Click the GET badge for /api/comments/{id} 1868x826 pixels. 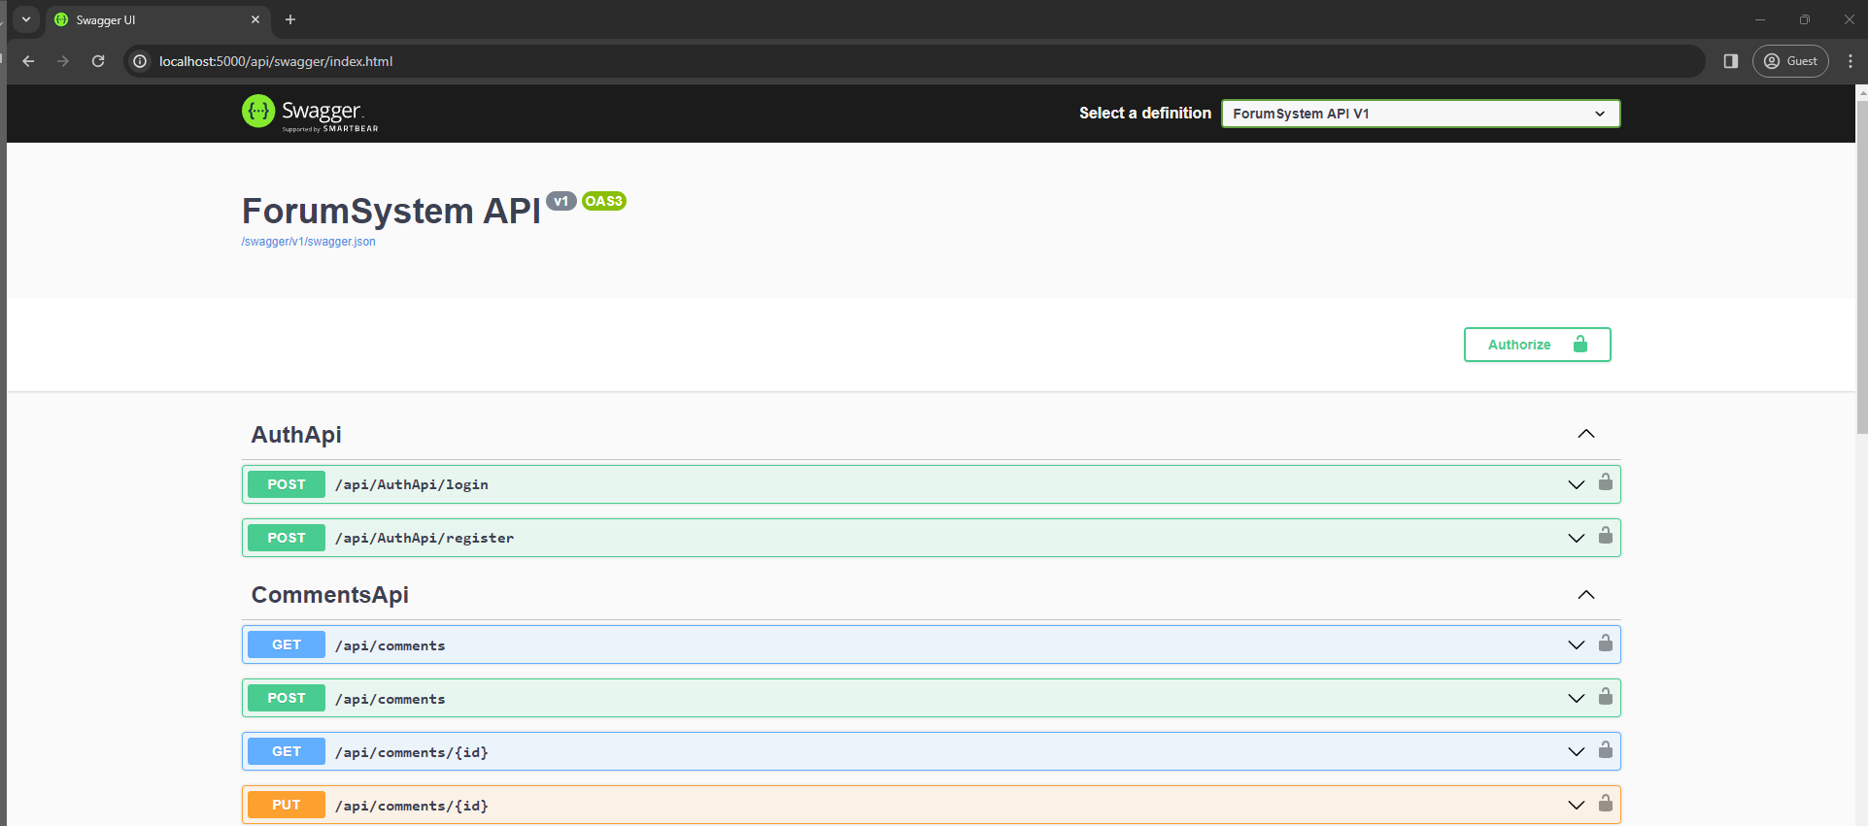pyautogui.click(x=287, y=751)
